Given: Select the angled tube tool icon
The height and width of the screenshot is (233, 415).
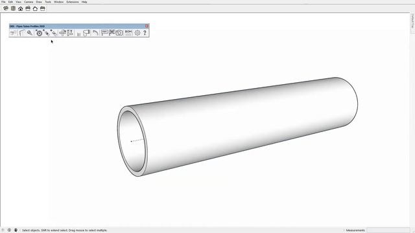Looking at the screenshot, I should [30, 33].
